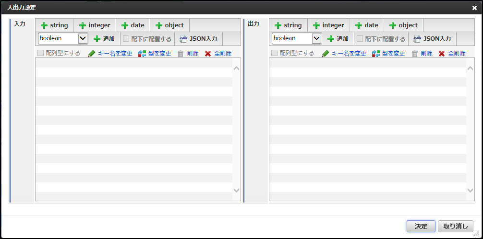Click 削除 trash in the 出力 panel

pos(422,54)
